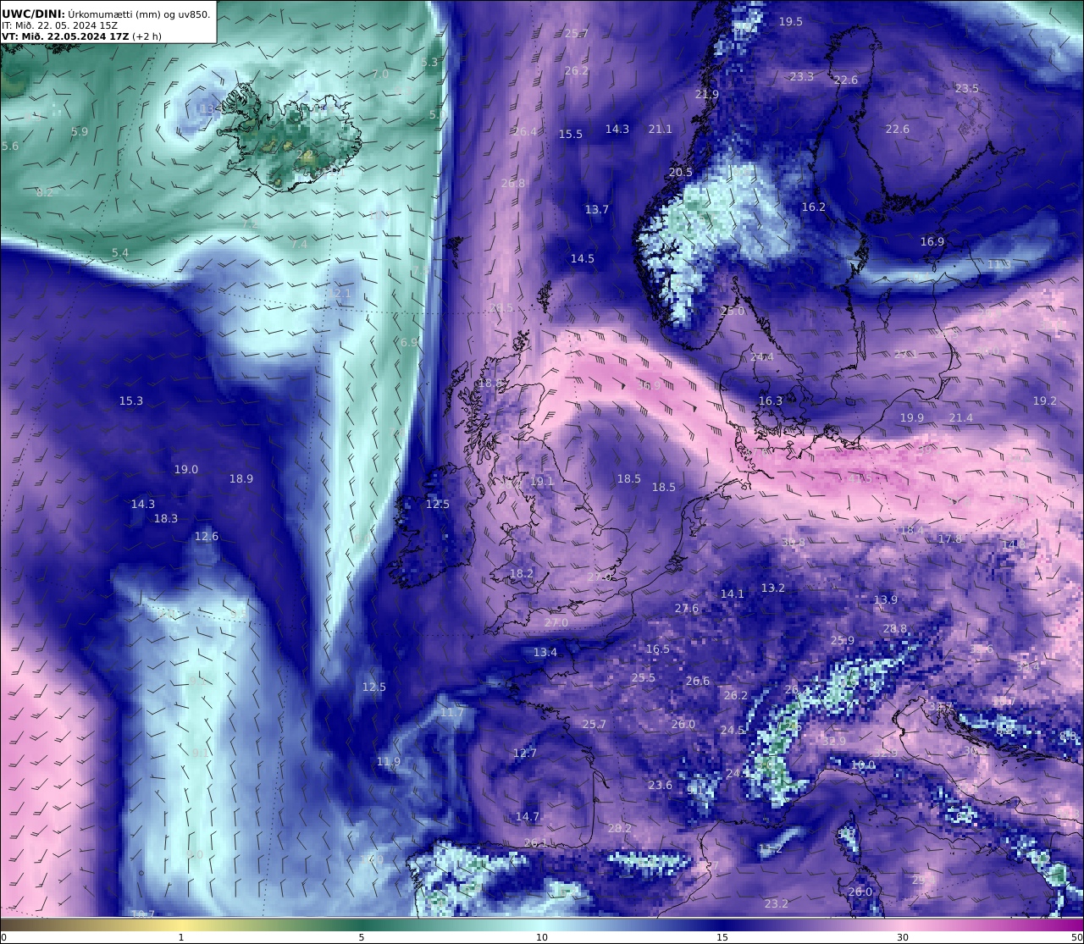Screen dimensions: 1084x944
Task: Select the value 16.2 over Sweden
Action: click(x=814, y=207)
